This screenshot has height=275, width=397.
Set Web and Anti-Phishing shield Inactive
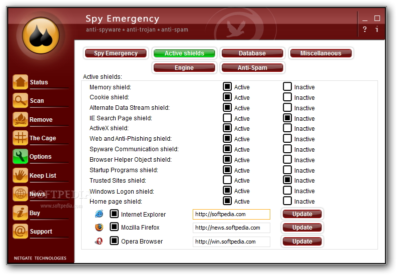pyautogui.click(x=287, y=138)
